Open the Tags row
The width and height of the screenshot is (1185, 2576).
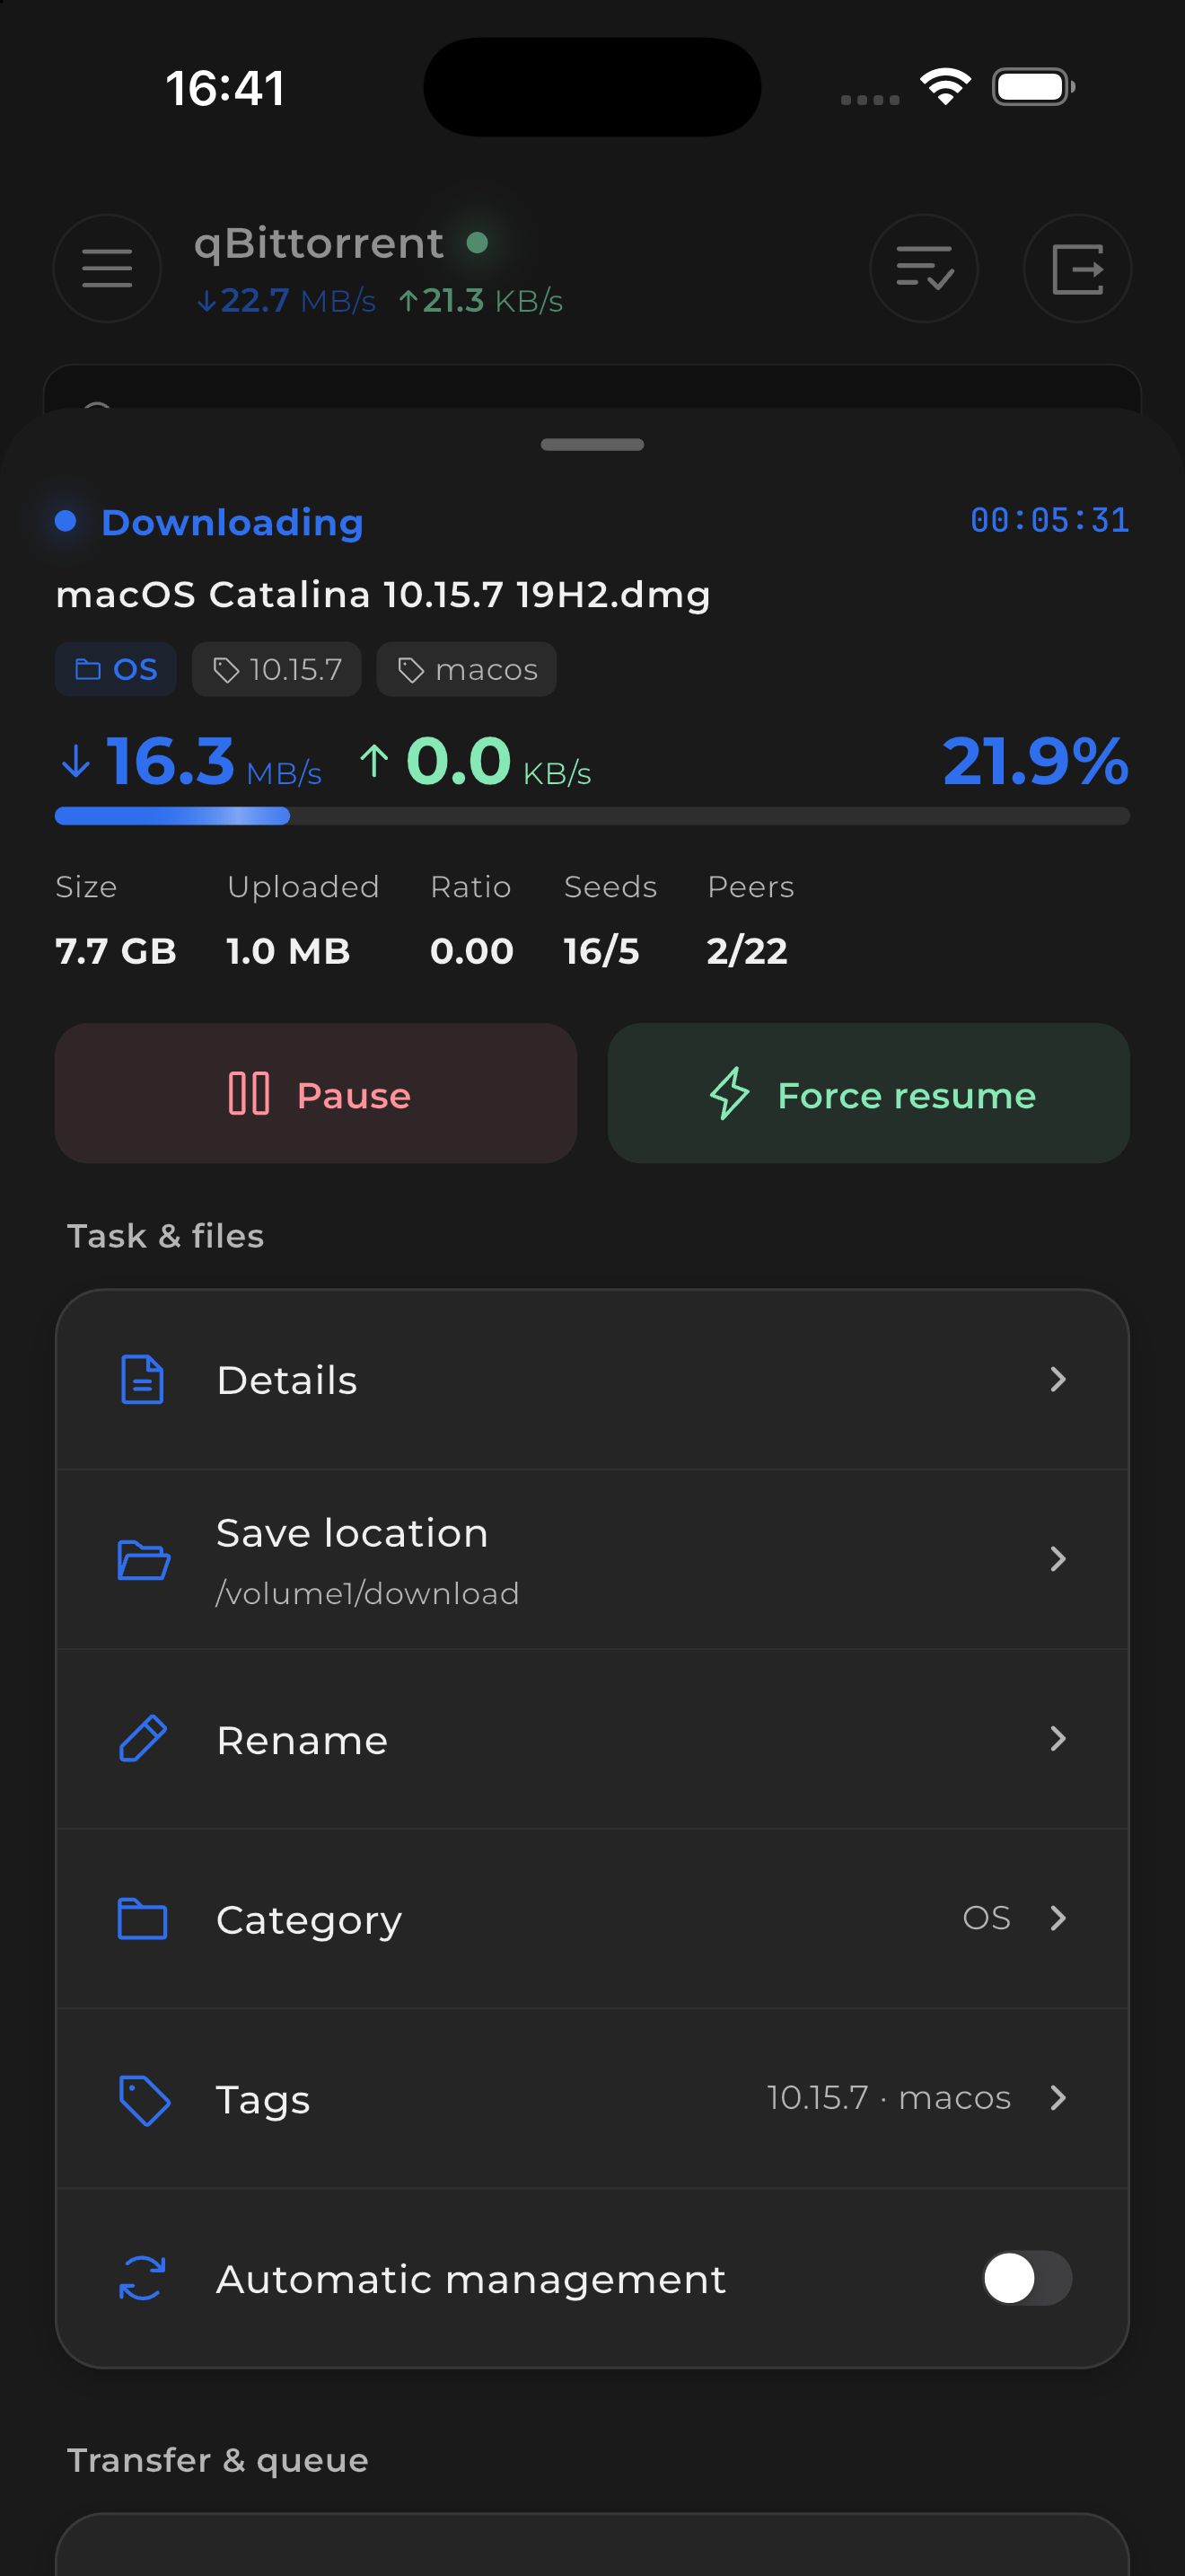pos(592,2098)
